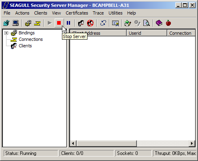
Task: Click the gear bindings toolbar icon
Action: [x=28, y=23]
